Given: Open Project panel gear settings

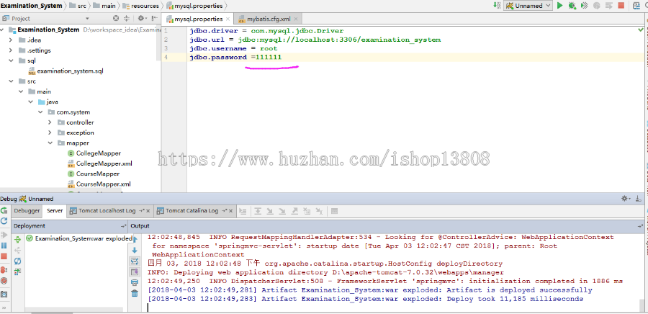Looking at the screenshot, I should (142, 18).
